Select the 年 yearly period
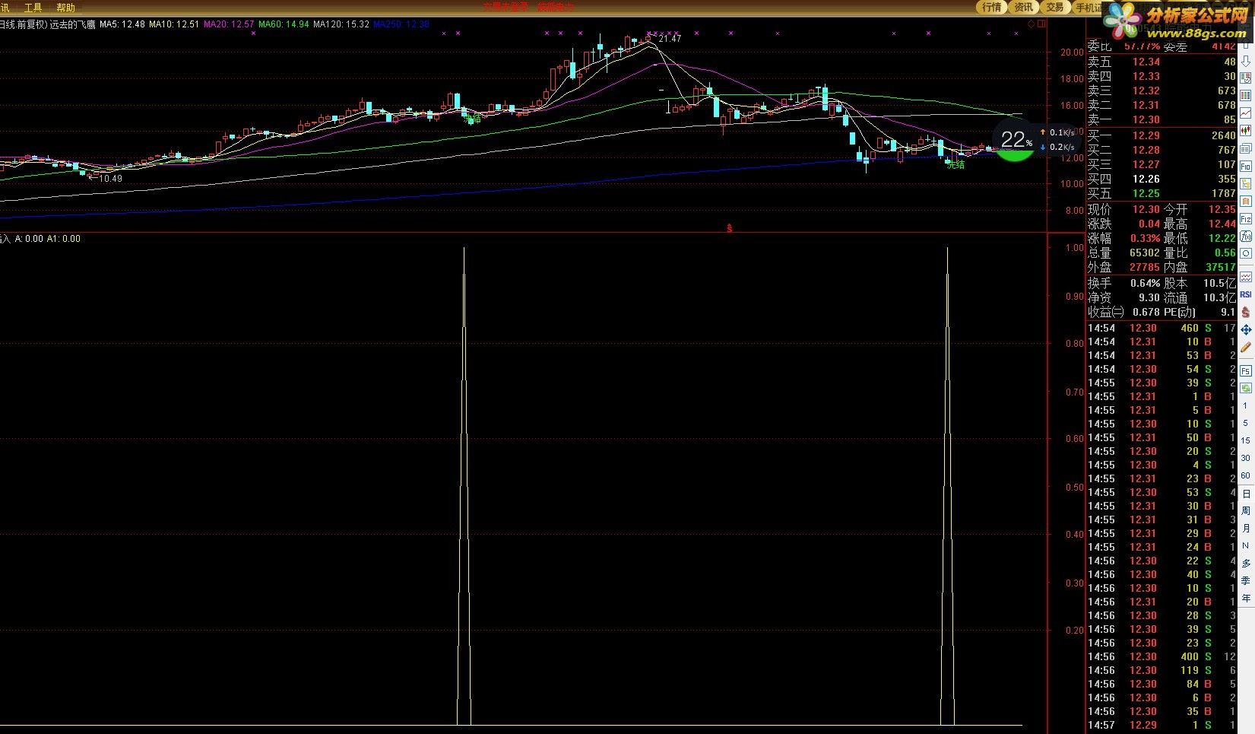The width and height of the screenshot is (1255, 734). coord(1246,599)
